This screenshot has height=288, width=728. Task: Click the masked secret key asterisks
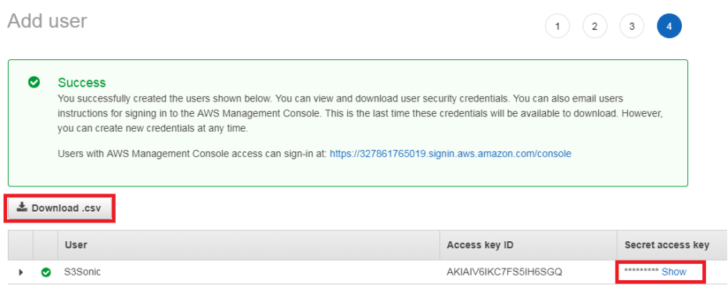(641, 272)
